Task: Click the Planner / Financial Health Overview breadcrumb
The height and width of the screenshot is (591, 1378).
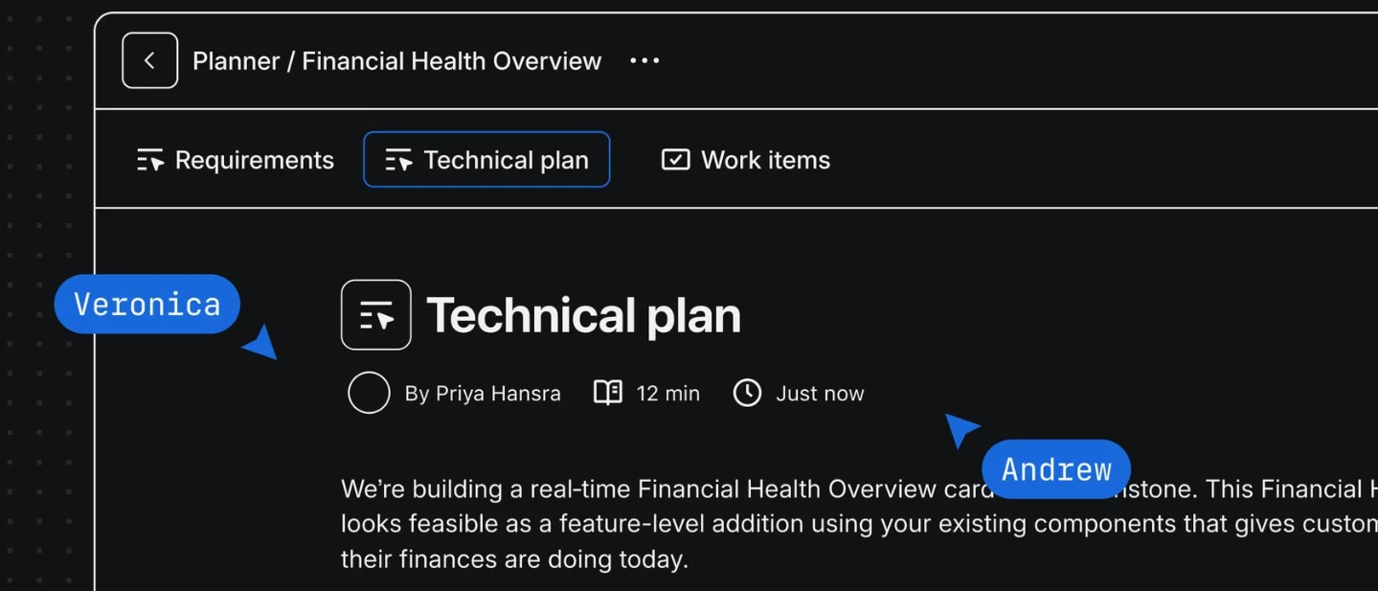Action: [x=396, y=61]
